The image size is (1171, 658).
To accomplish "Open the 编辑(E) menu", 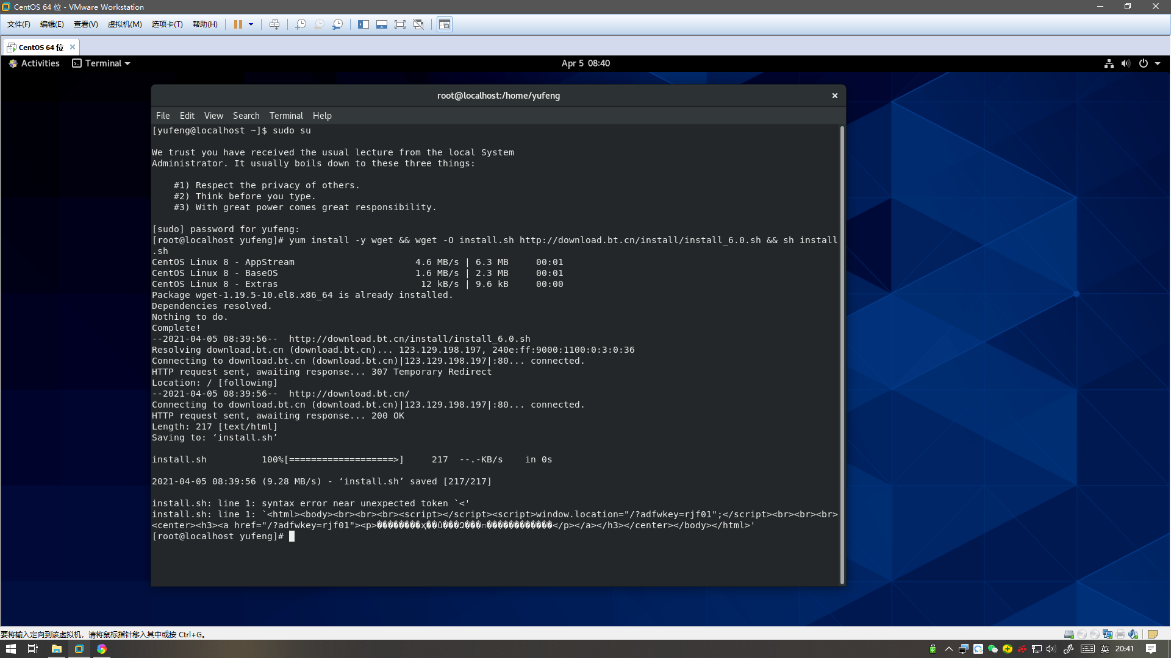I will [52, 24].
